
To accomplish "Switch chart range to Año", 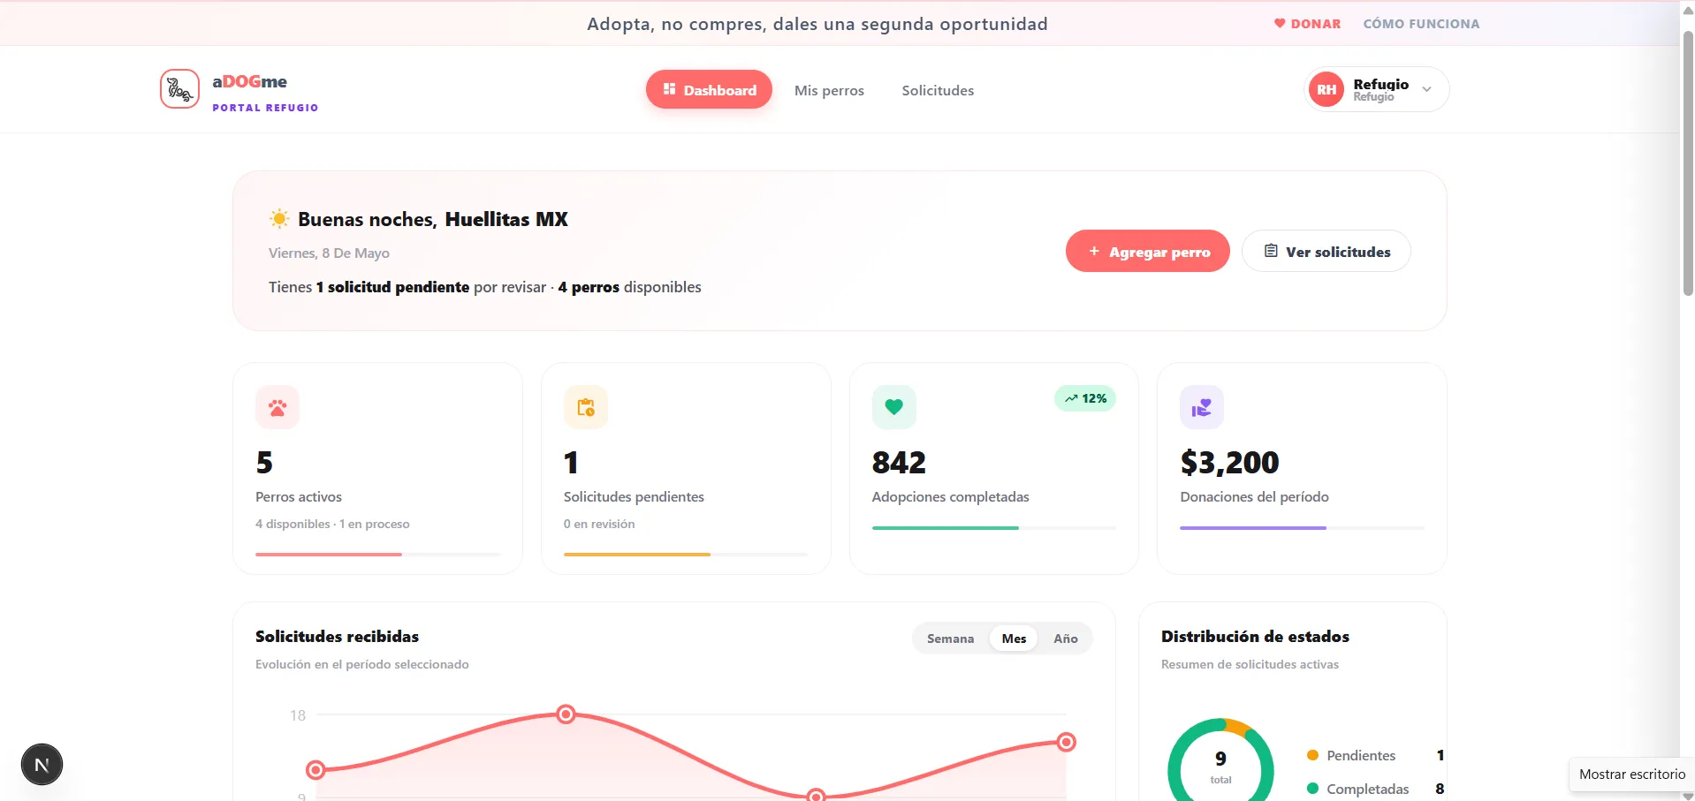I will coord(1065,639).
